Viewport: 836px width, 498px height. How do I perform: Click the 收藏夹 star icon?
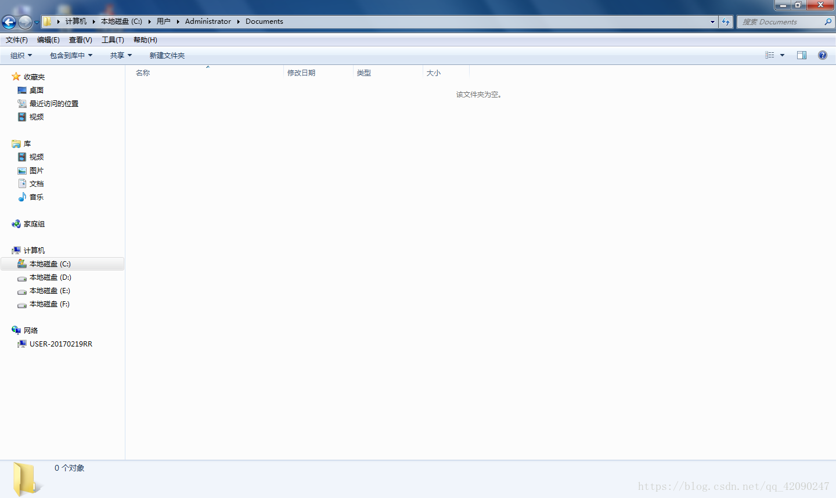click(16, 77)
